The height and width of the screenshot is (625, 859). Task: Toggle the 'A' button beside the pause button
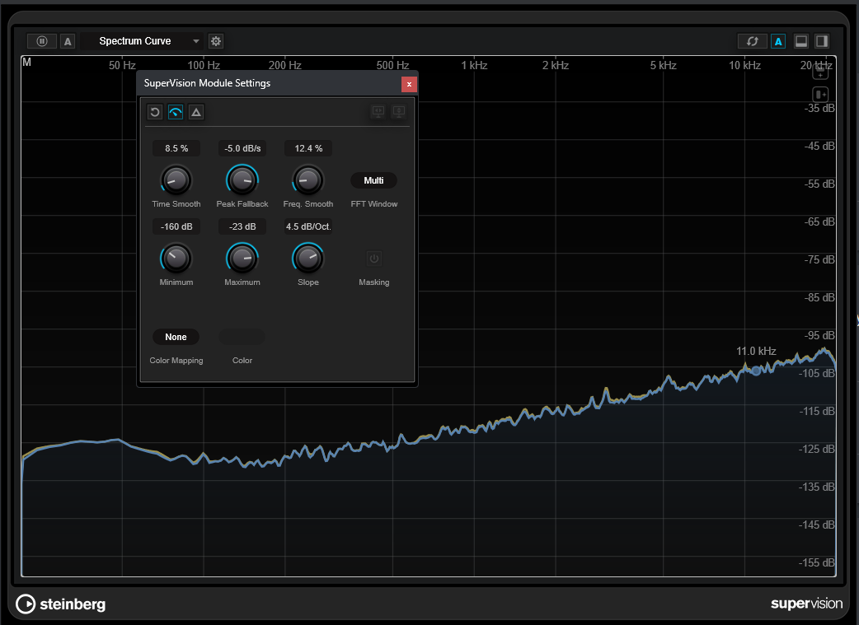(x=68, y=41)
